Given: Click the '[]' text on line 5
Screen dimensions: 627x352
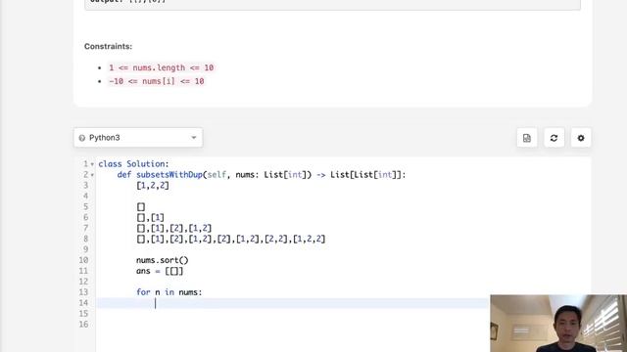Looking at the screenshot, I should [x=141, y=207].
